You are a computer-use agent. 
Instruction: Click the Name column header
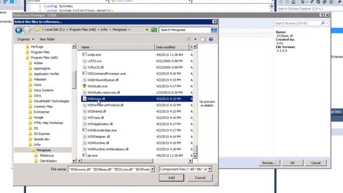(x=116, y=47)
